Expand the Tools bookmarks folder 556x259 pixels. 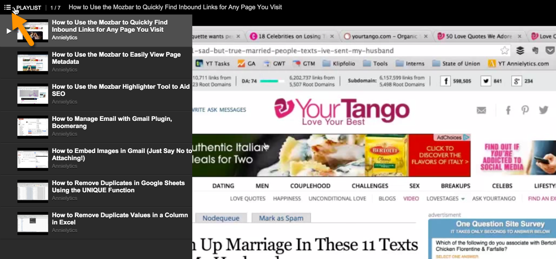[375, 64]
